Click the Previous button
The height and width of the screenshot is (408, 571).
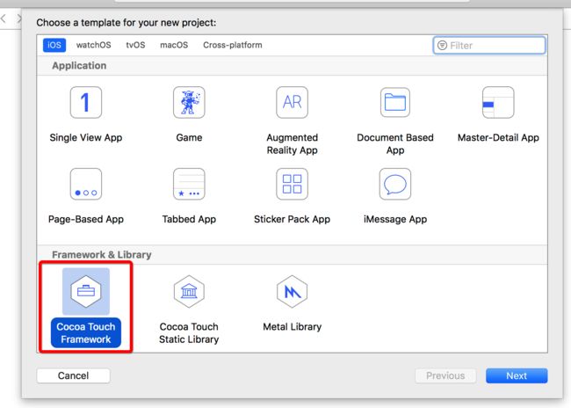pyautogui.click(x=445, y=375)
